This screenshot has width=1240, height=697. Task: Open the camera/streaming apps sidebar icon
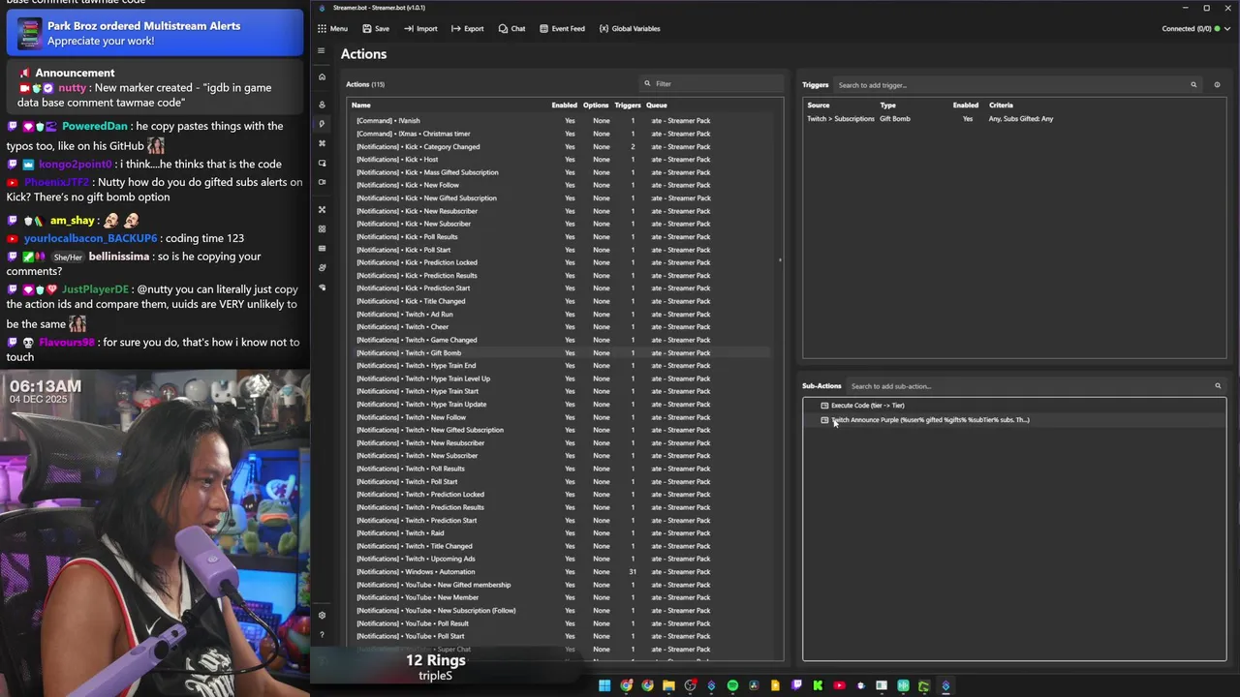pyautogui.click(x=322, y=182)
